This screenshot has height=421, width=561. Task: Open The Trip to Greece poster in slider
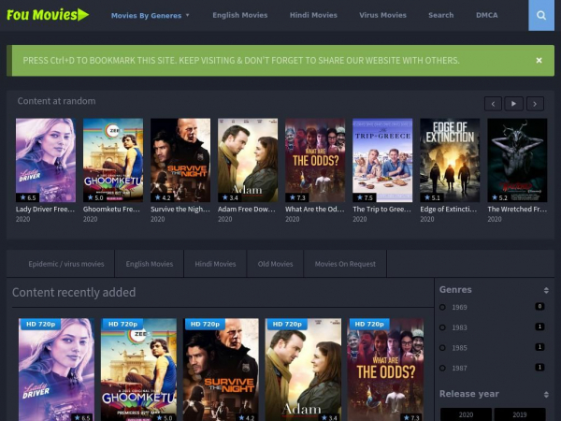tap(382, 160)
